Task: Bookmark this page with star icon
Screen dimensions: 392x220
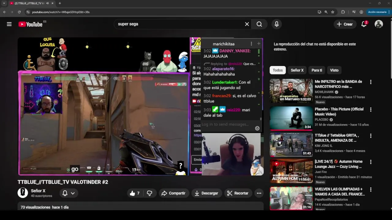Action: 333,12
